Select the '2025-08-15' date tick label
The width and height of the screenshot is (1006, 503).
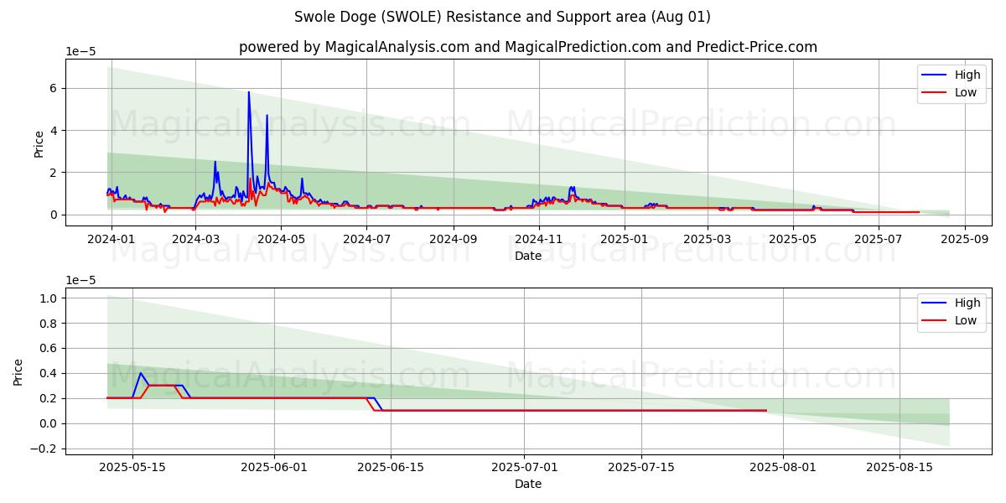click(x=900, y=467)
